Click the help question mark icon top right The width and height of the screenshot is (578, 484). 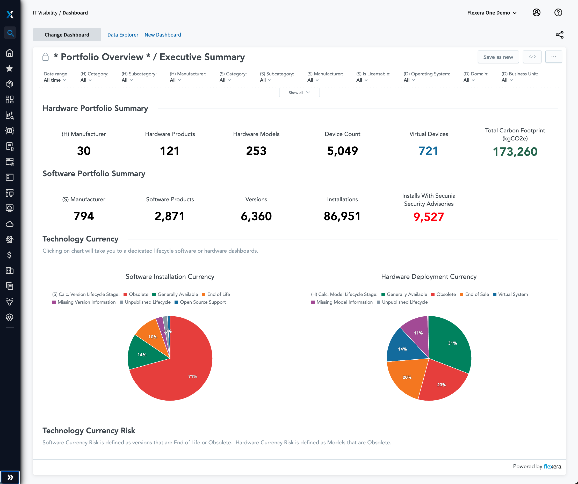point(558,13)
